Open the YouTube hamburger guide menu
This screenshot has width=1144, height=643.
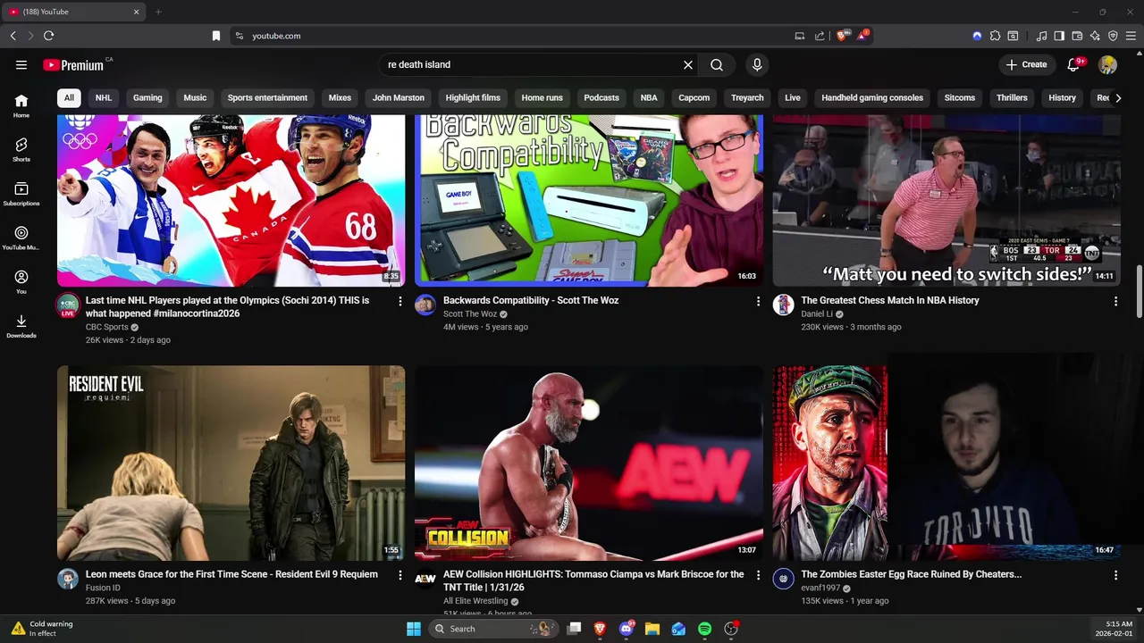click(x=21, y=64)
